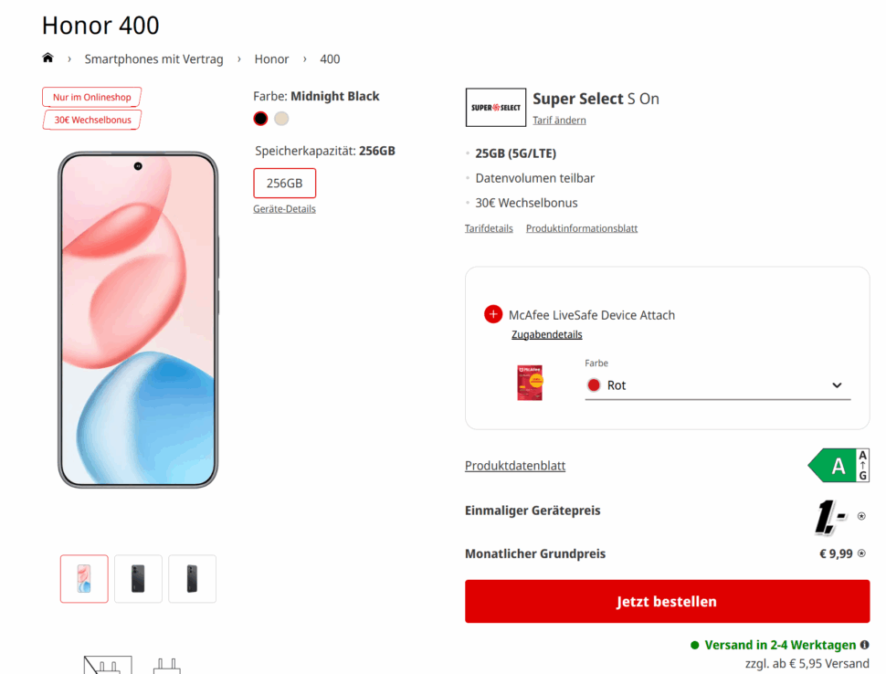Click footnote icon next to the 1,- device price
Screen dimensions: 886x674
click(861, 516)
